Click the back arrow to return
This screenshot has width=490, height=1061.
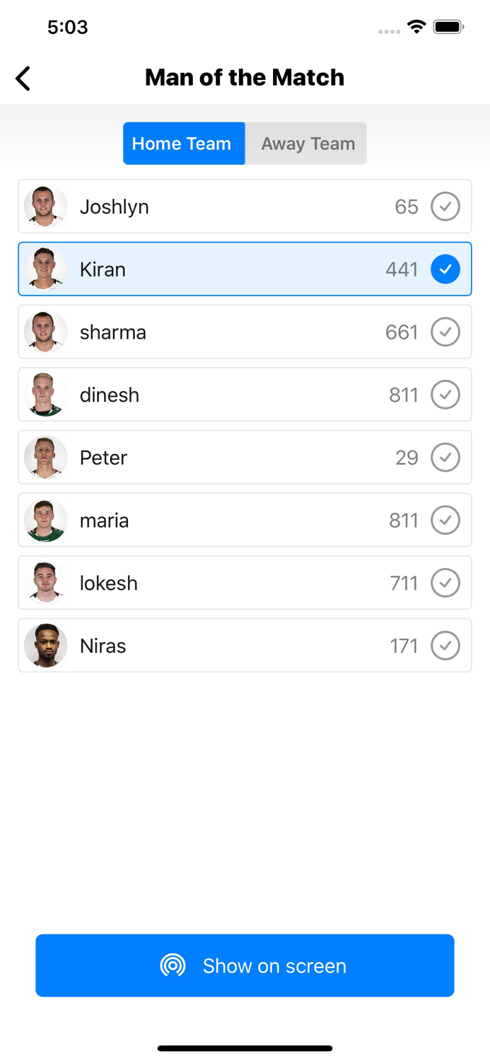(x=23, y=78)
